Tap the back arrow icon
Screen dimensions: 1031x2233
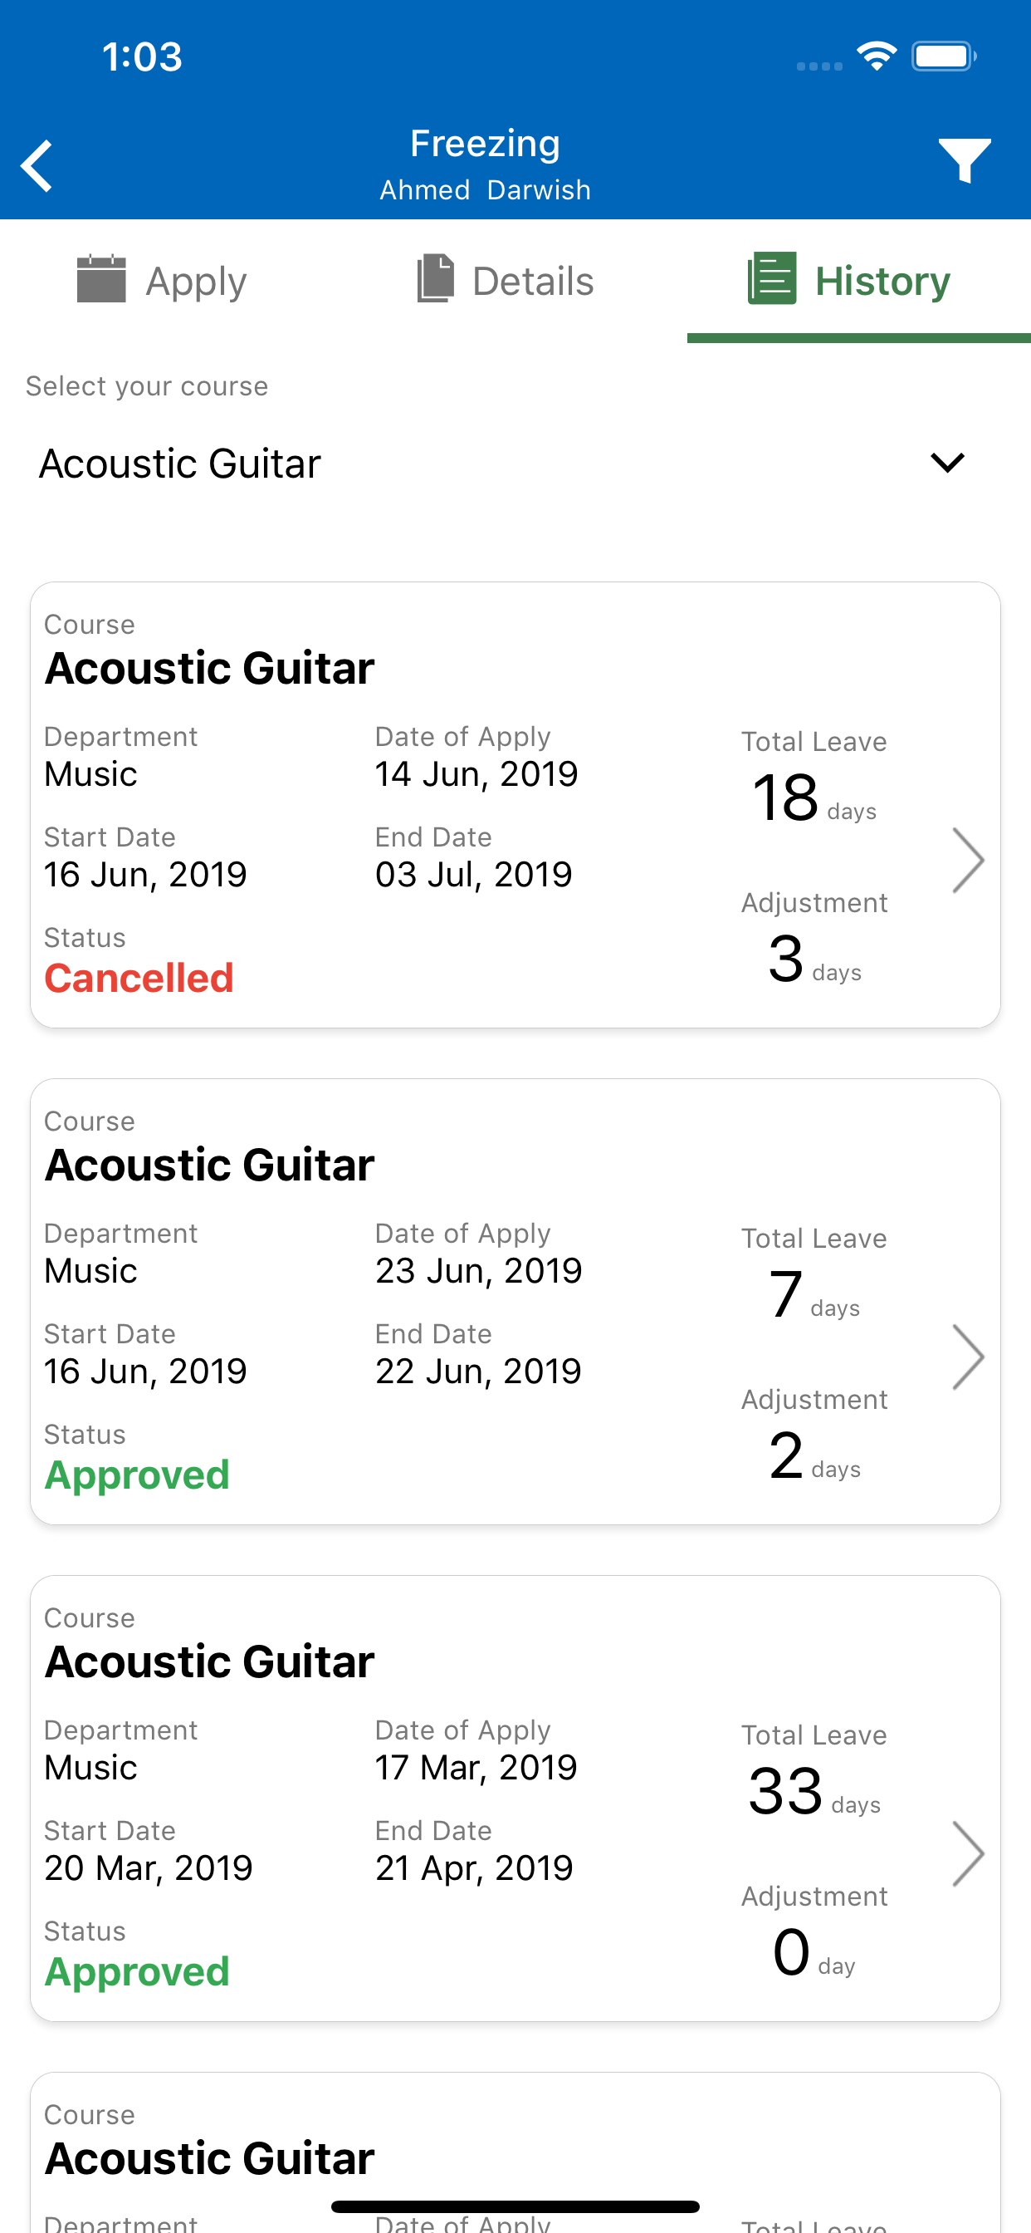(37, 164)
